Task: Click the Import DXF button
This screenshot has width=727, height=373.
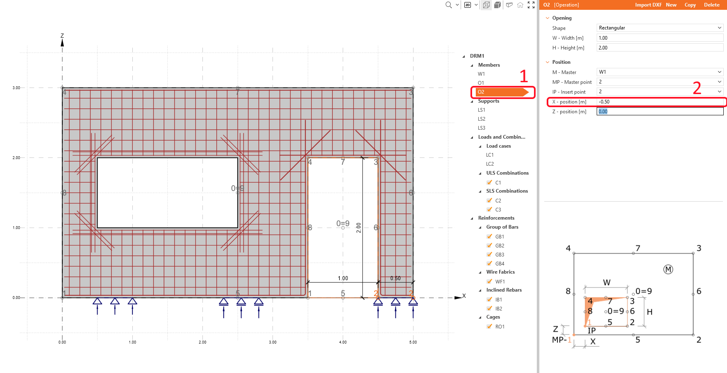Action: coord(648,4)
